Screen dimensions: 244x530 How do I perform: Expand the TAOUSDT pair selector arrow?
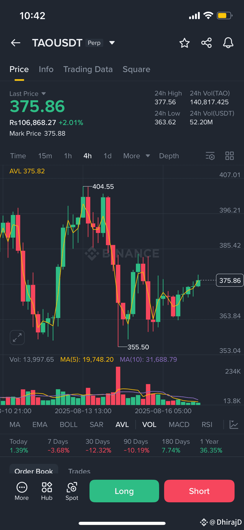coord(112,43)
